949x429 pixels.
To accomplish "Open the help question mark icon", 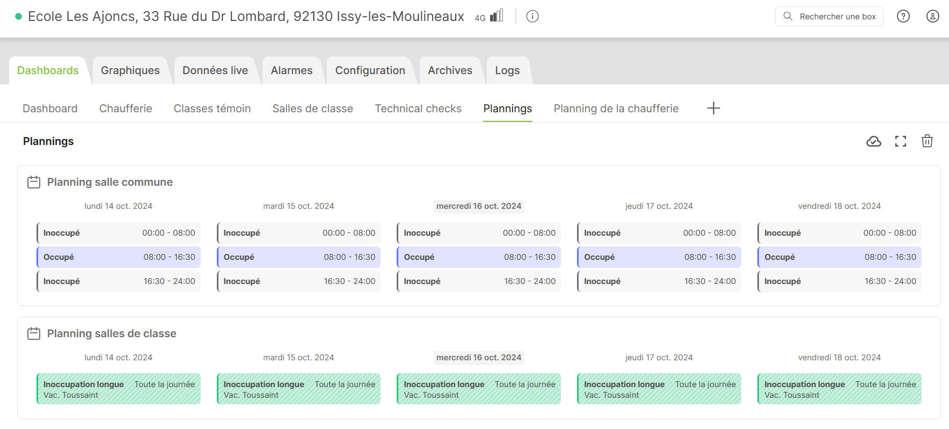I will [903, 16].
